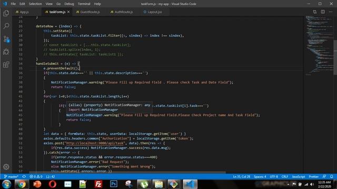Open the Debug view in activity bar

[x=6, y=51]
